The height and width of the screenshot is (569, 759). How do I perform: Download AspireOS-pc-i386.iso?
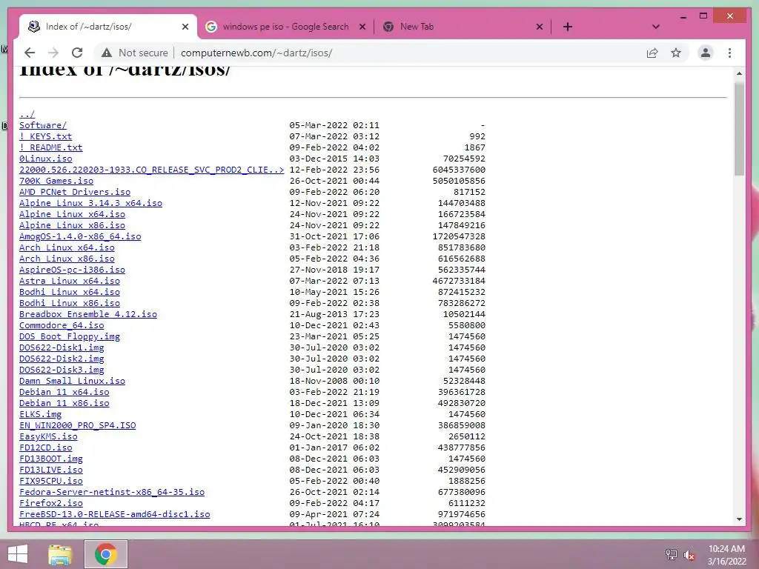tap(72, 270)
